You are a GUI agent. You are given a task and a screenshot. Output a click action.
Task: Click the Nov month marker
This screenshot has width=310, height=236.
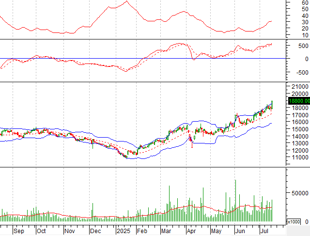tap(71, 232)
